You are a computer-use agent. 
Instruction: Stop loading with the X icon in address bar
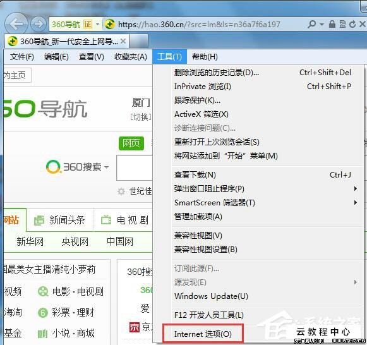click(363, 24)
